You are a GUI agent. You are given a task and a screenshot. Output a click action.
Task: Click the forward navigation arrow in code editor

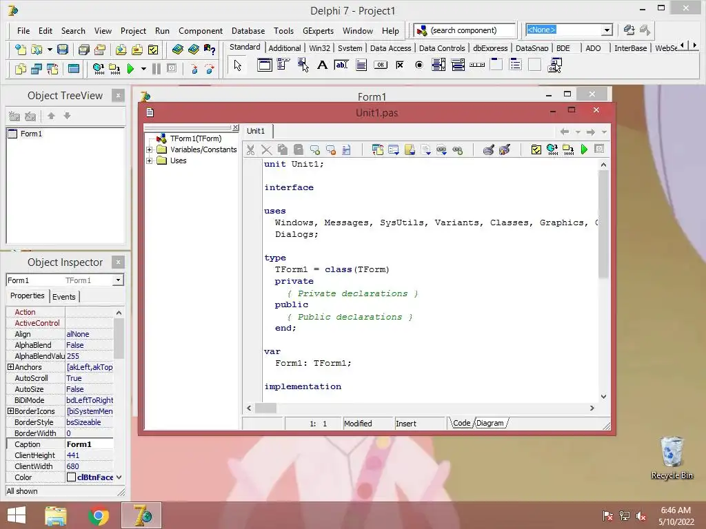(x=591, y=132)
